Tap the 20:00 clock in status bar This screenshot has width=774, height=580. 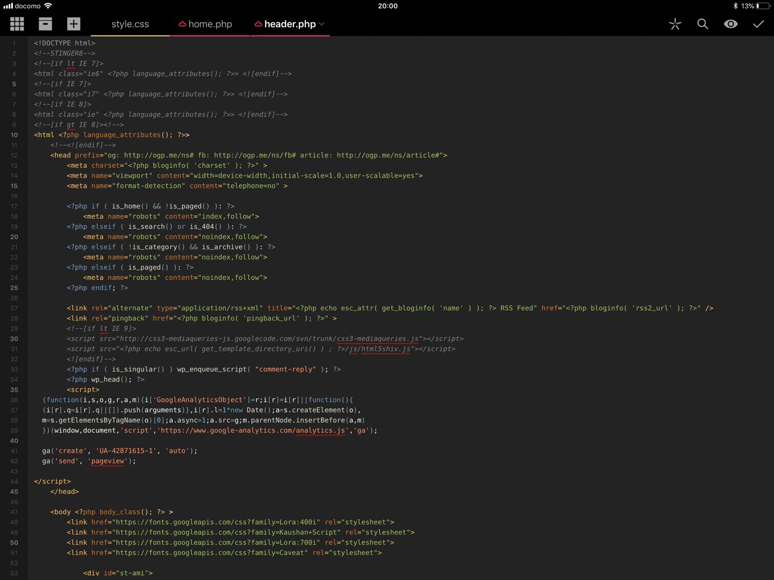[388, 6]
